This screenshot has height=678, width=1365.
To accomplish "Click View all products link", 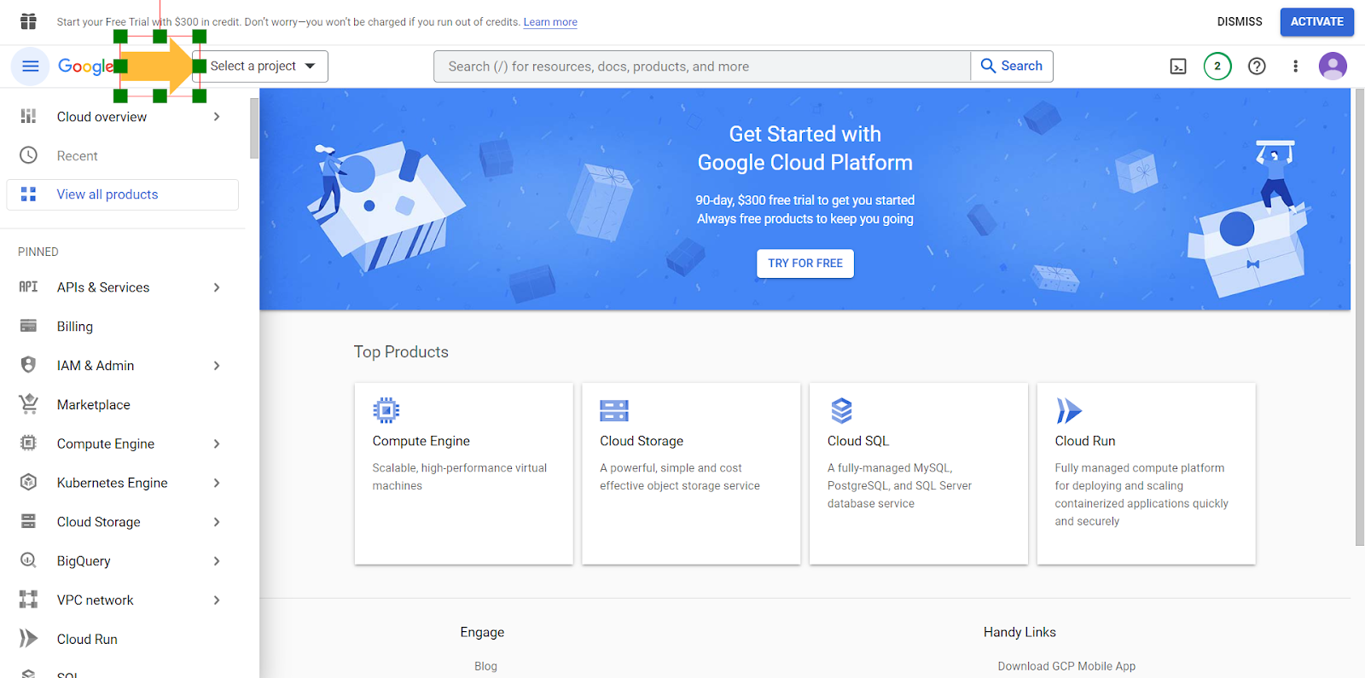I will click(107, 194).
